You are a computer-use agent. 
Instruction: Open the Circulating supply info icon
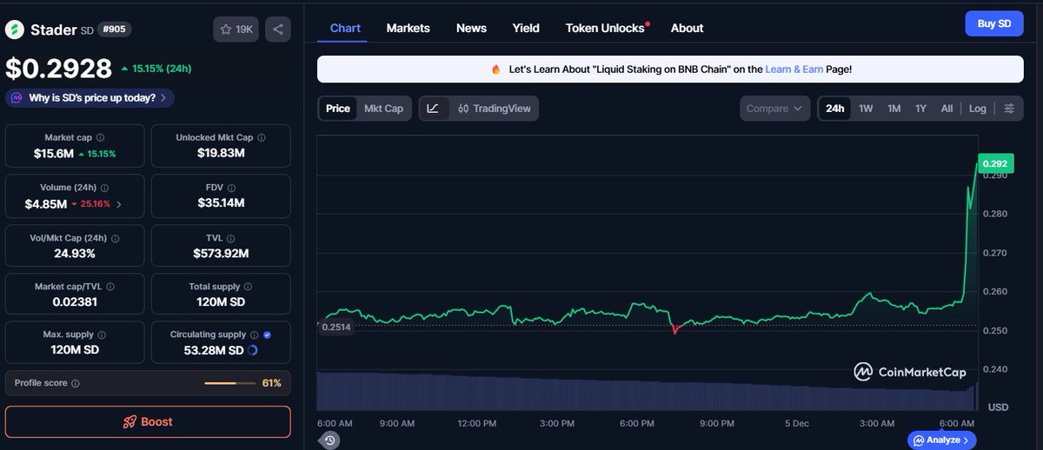point(253,334)
